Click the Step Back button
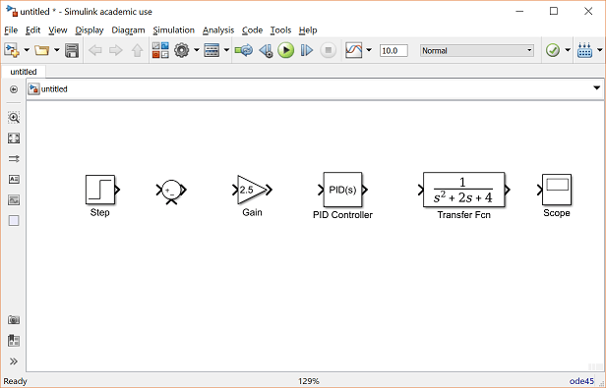Screen dimensions: 606x388 click(266, 50)
